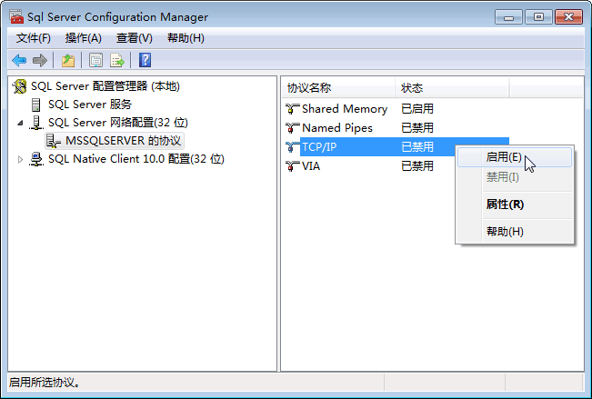This screenshot has width=592, height=399.
Task: Select SQL Server 服务 in the tree
Action: (90, 105)
